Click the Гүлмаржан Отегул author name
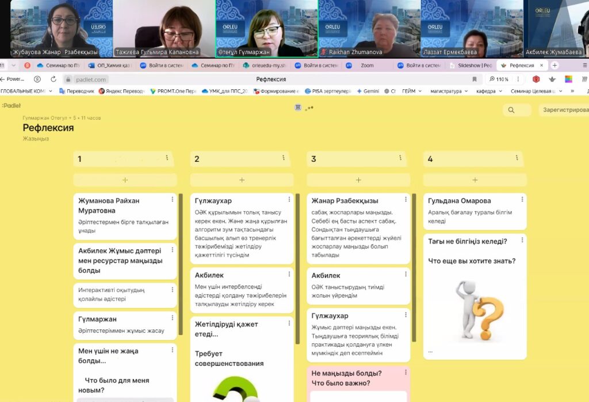The height and width of the screenshot is (402, 589). coord(45,117)
